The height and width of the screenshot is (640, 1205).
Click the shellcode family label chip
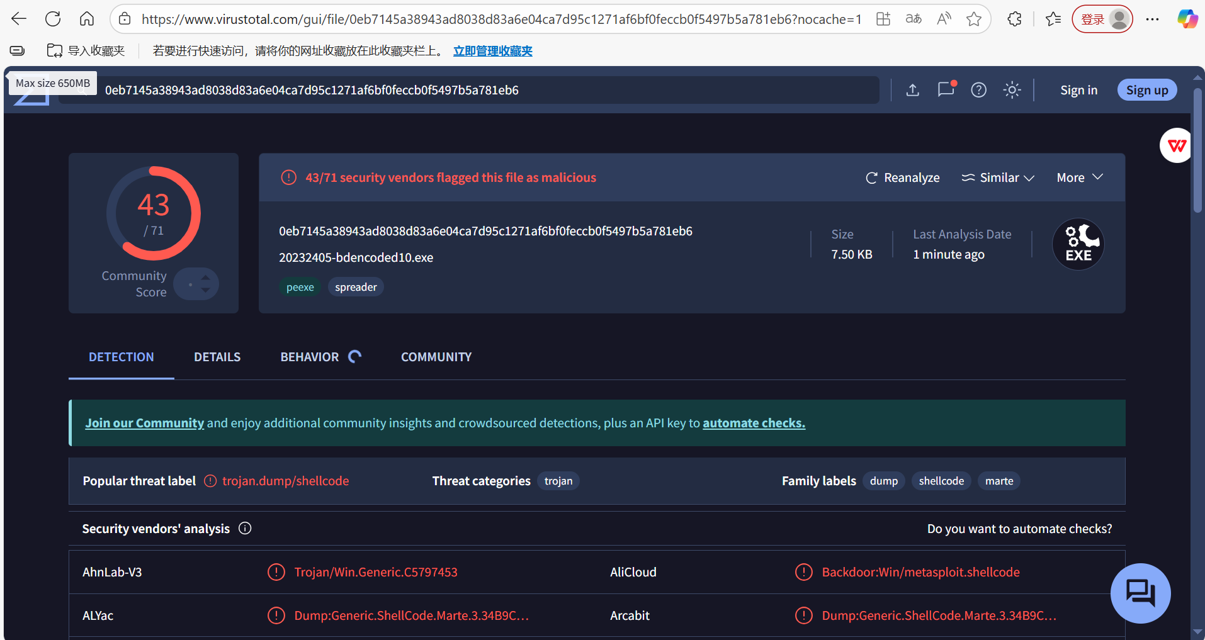(x=941, y=481)
